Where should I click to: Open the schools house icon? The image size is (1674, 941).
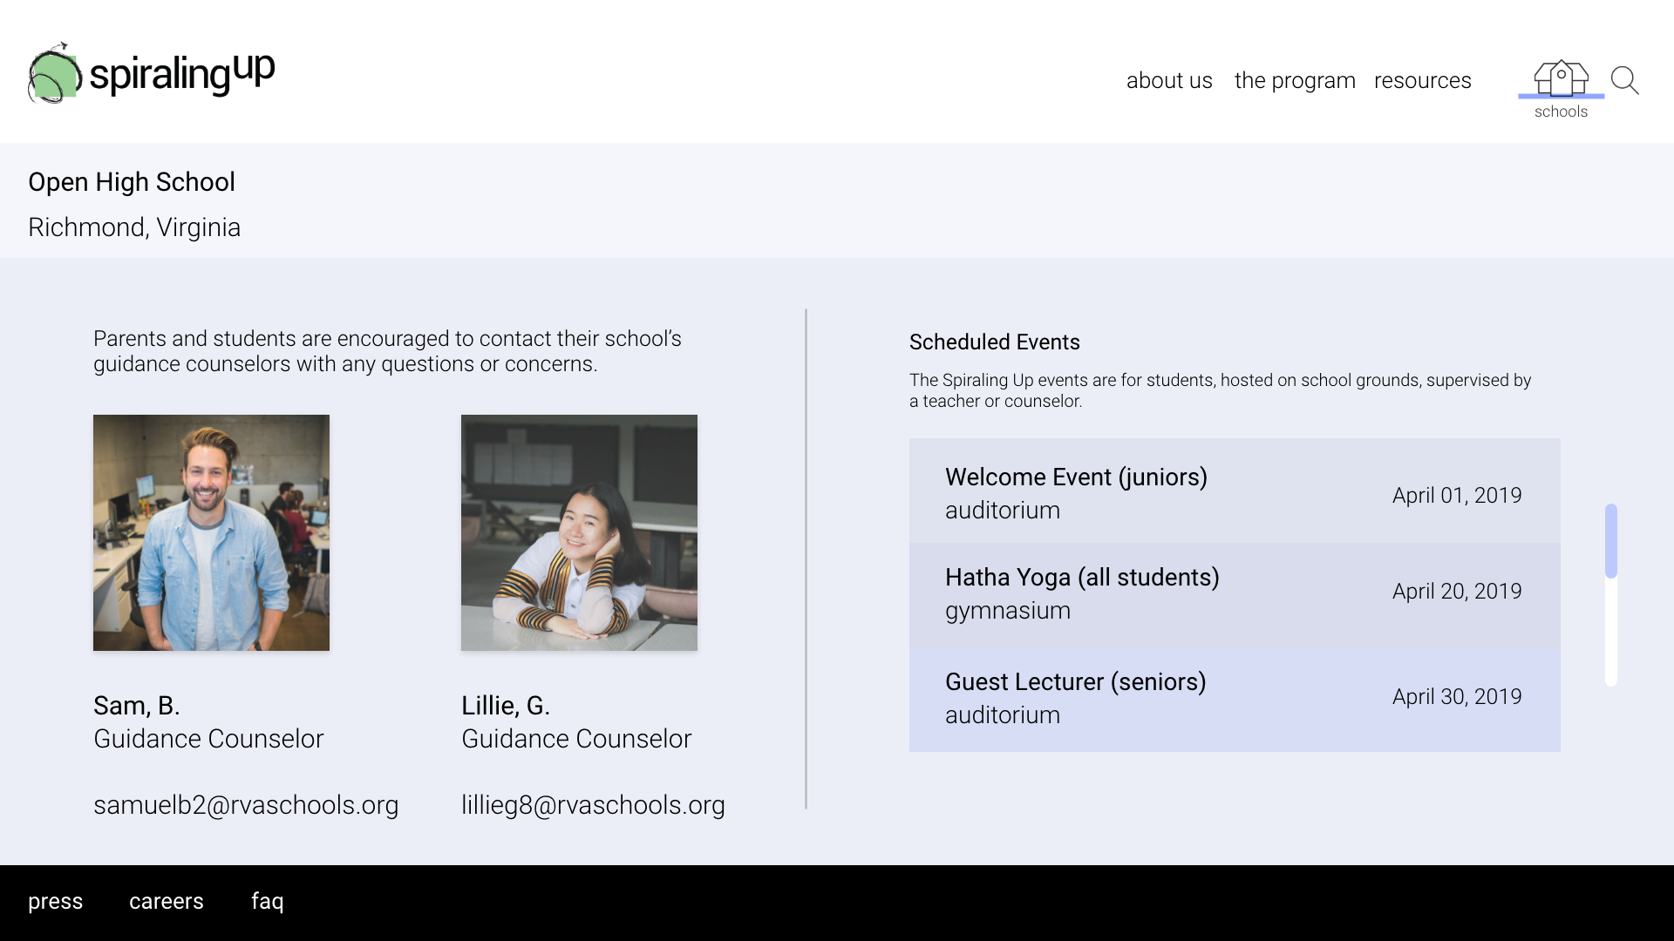[1561, 78]
